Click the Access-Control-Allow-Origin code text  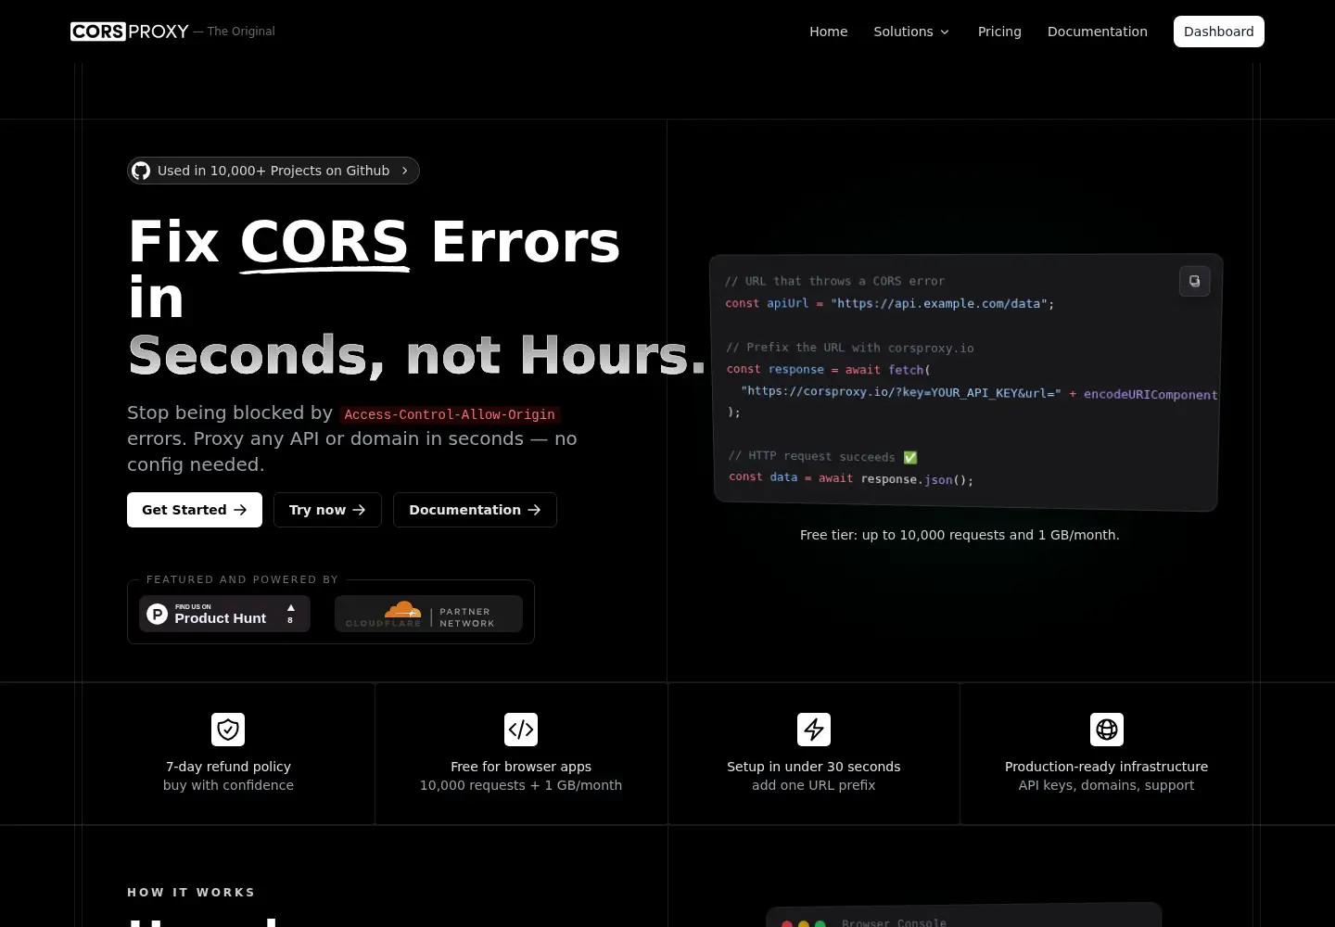coord(450,414)
